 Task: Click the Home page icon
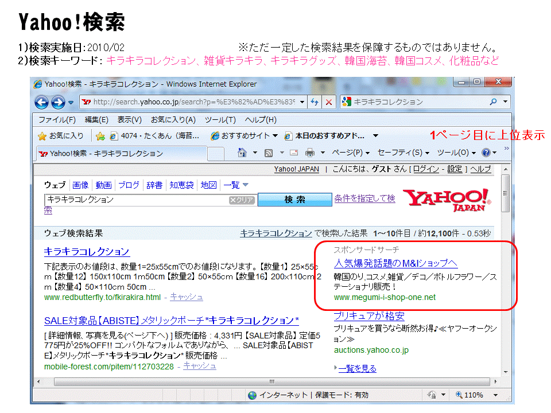click(x=242, y=153)
